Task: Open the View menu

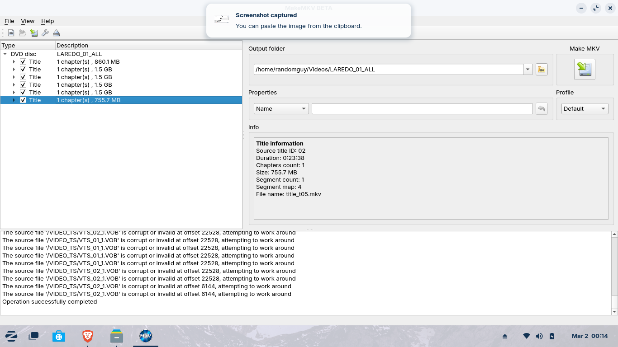Action: click(x=28, y=21)
